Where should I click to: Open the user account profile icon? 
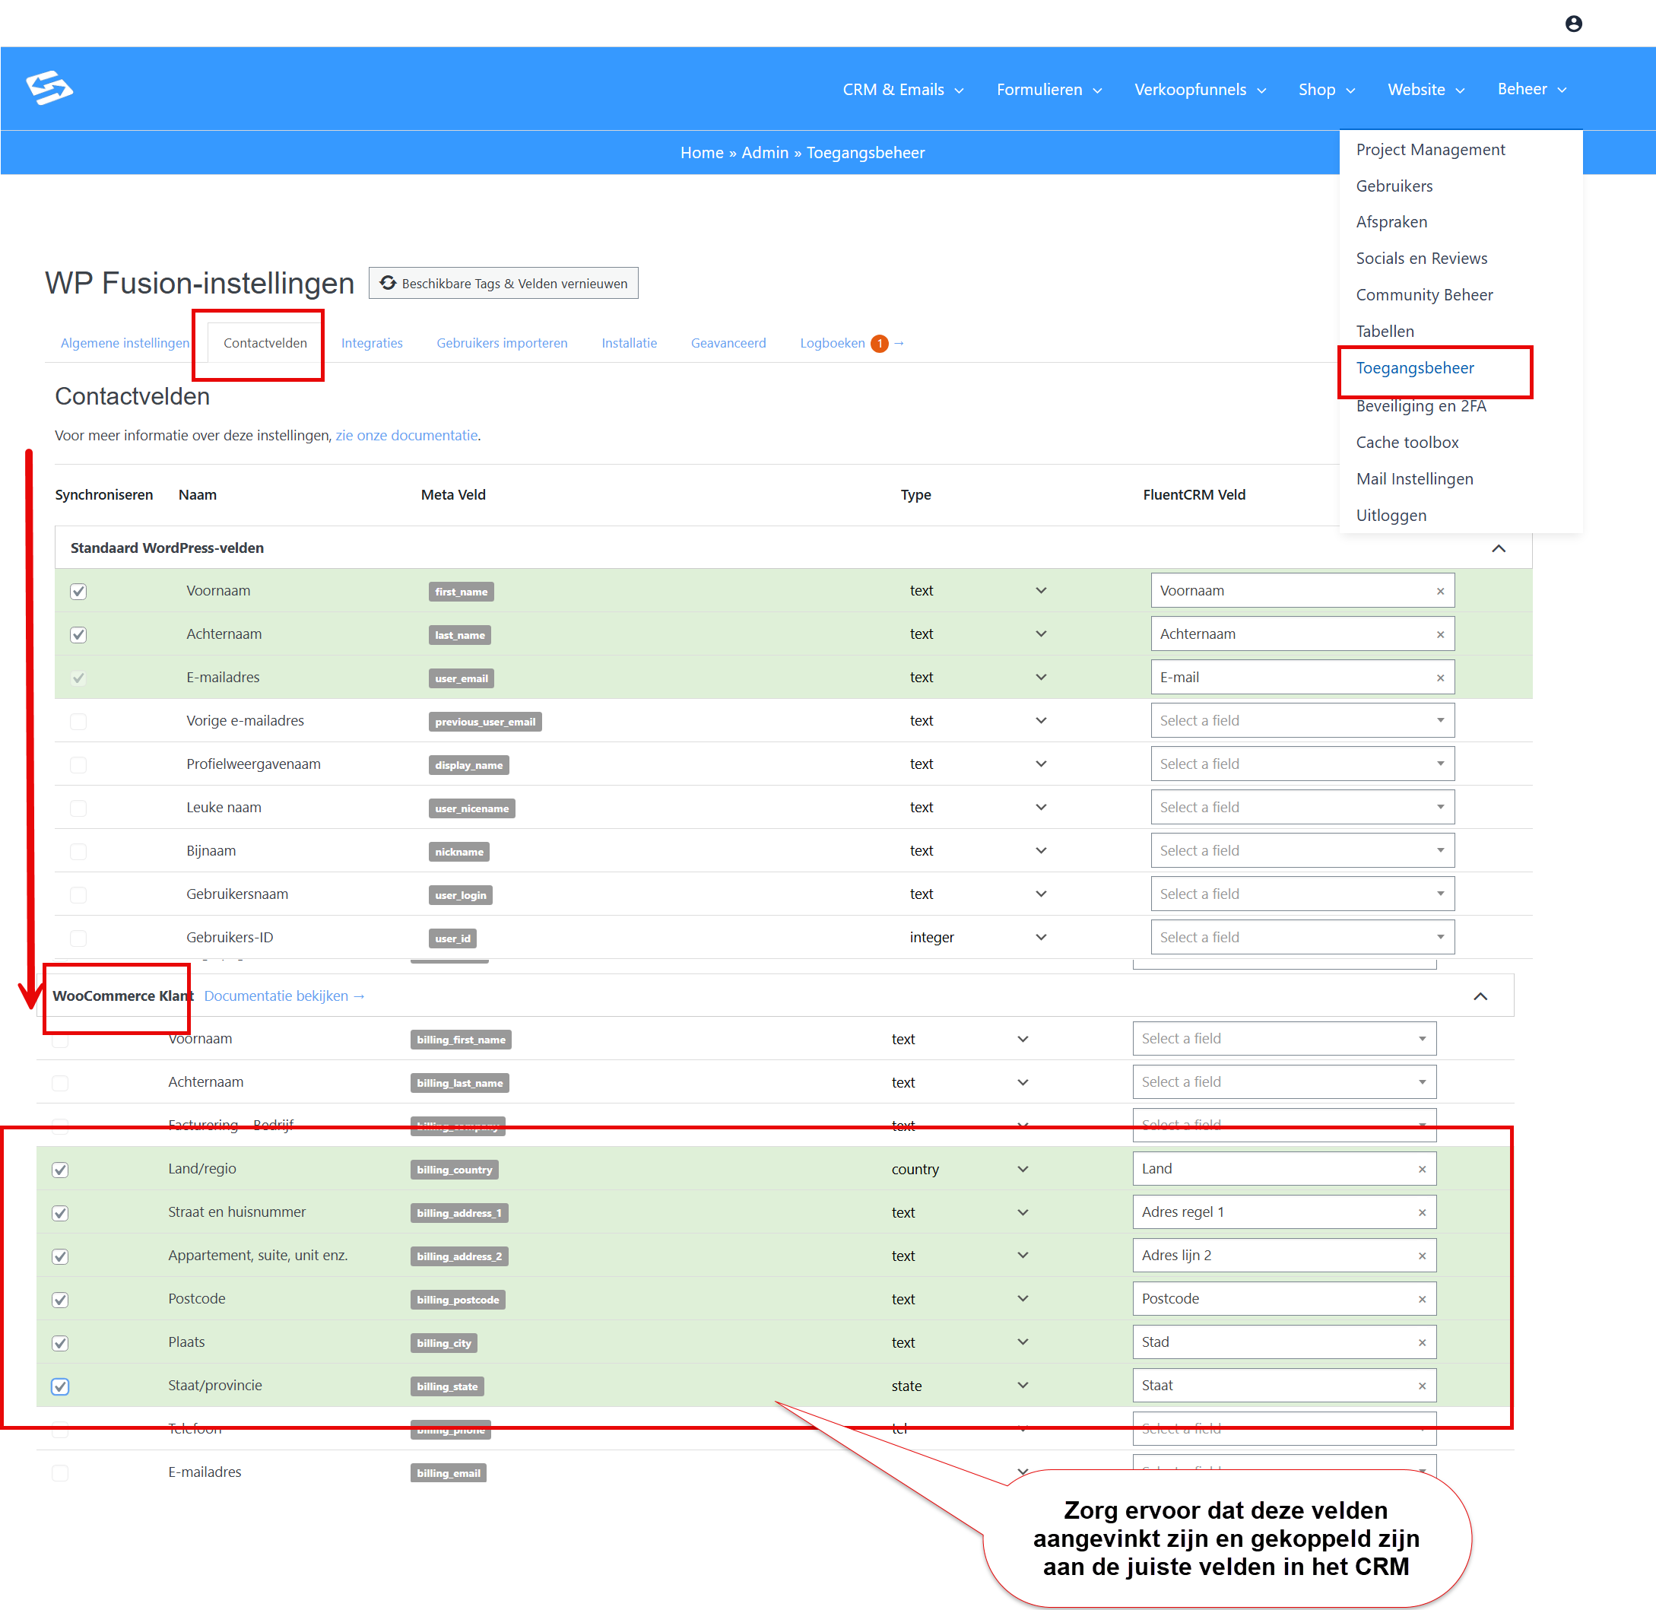pyautogui.click(x=1573, y=24)
